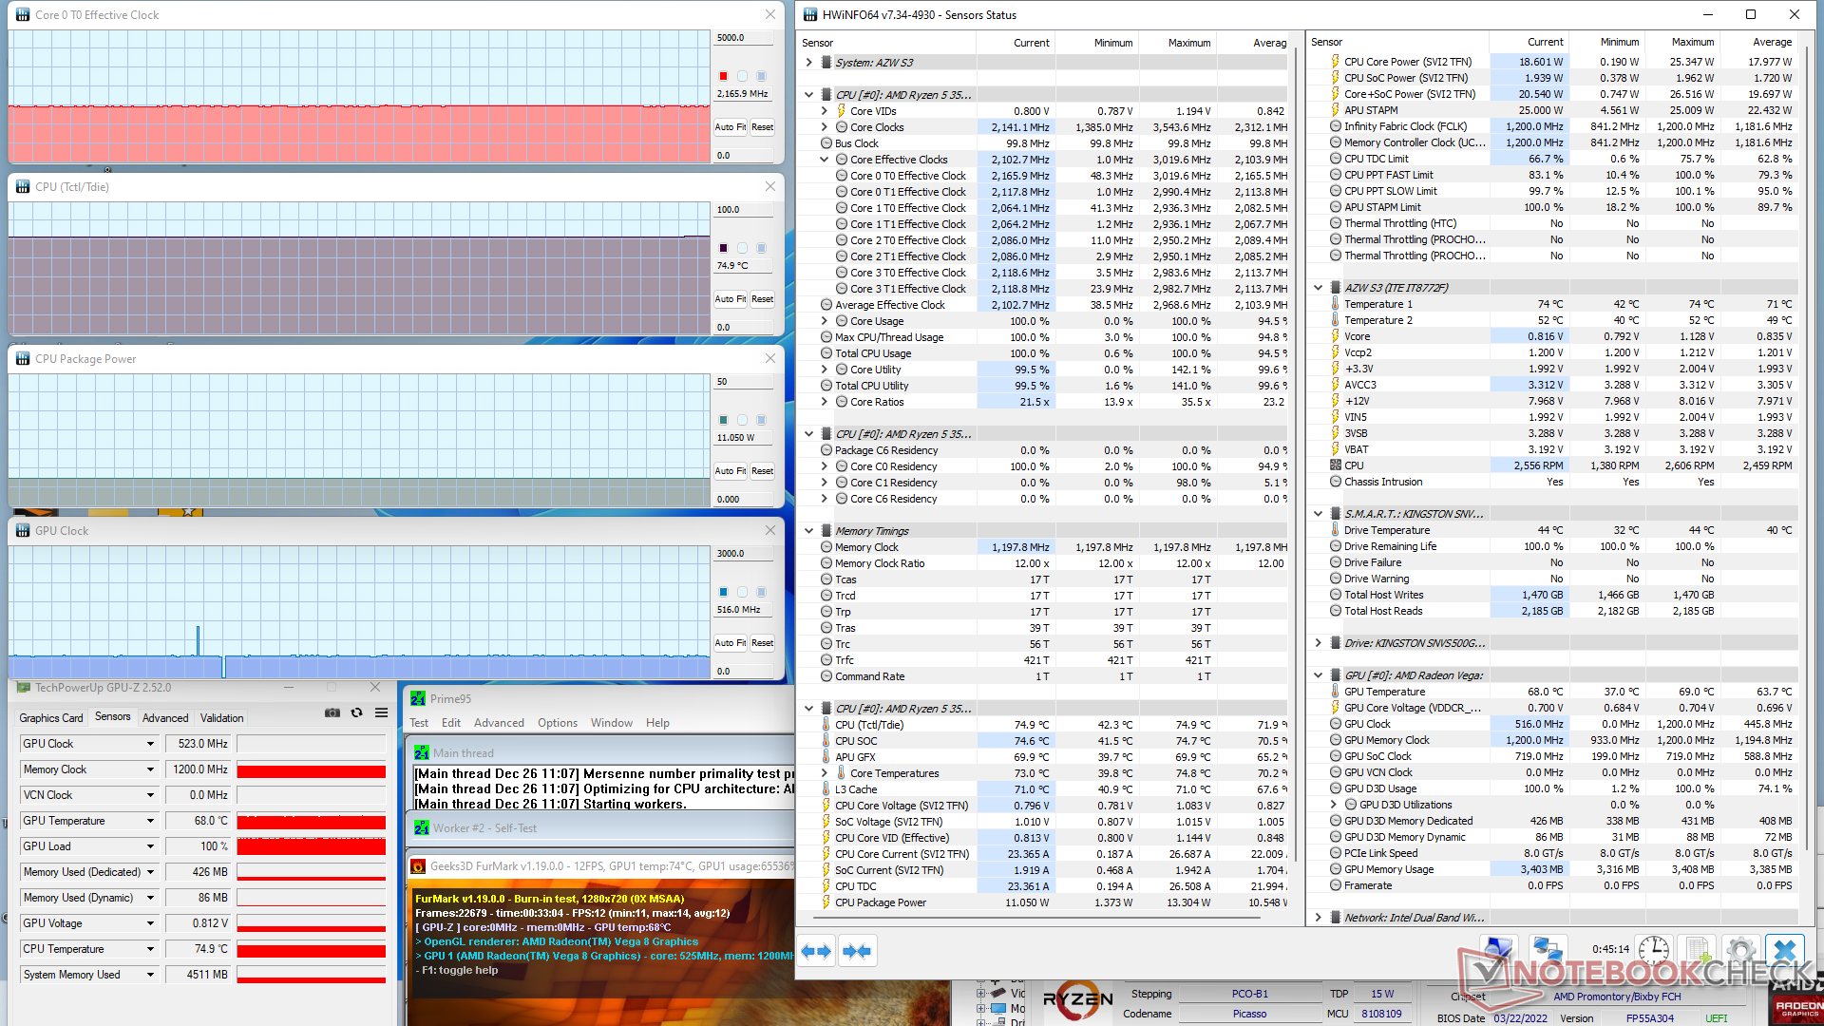Click the logging sheet icon with green plus

(1697, 950)
